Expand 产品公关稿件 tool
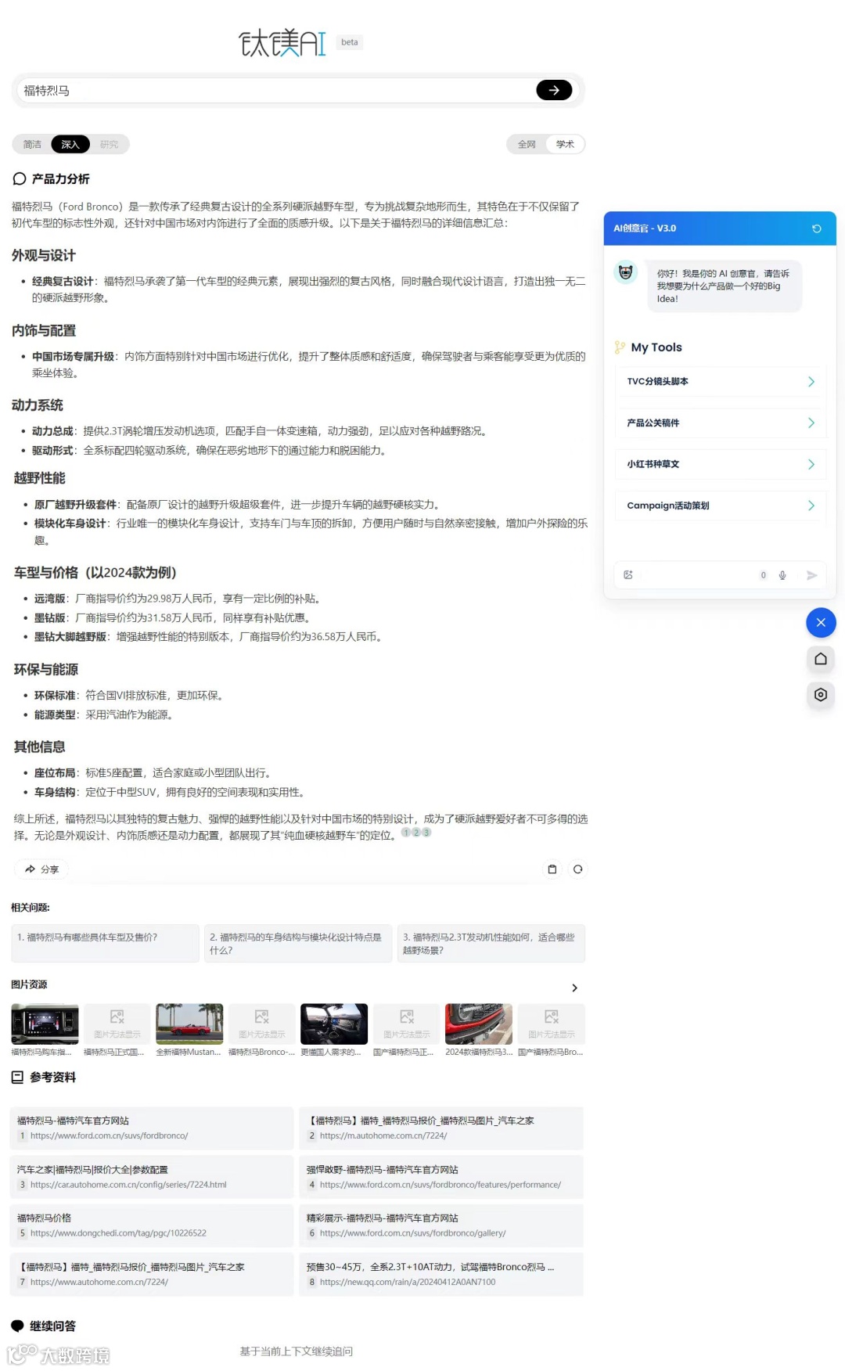Screen dimensions: 845x1371 (x=720, y=423)
